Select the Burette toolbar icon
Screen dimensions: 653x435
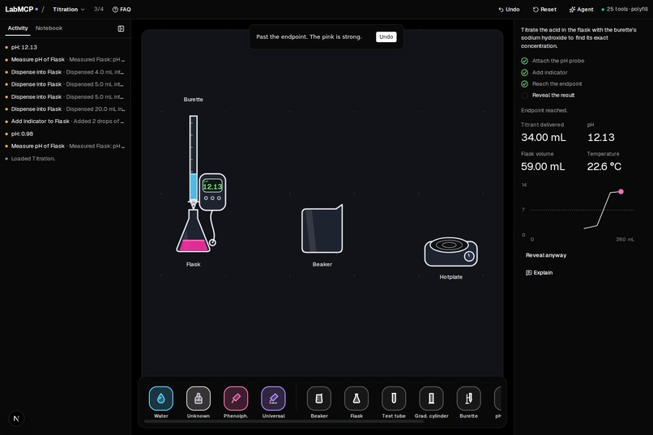468,399
